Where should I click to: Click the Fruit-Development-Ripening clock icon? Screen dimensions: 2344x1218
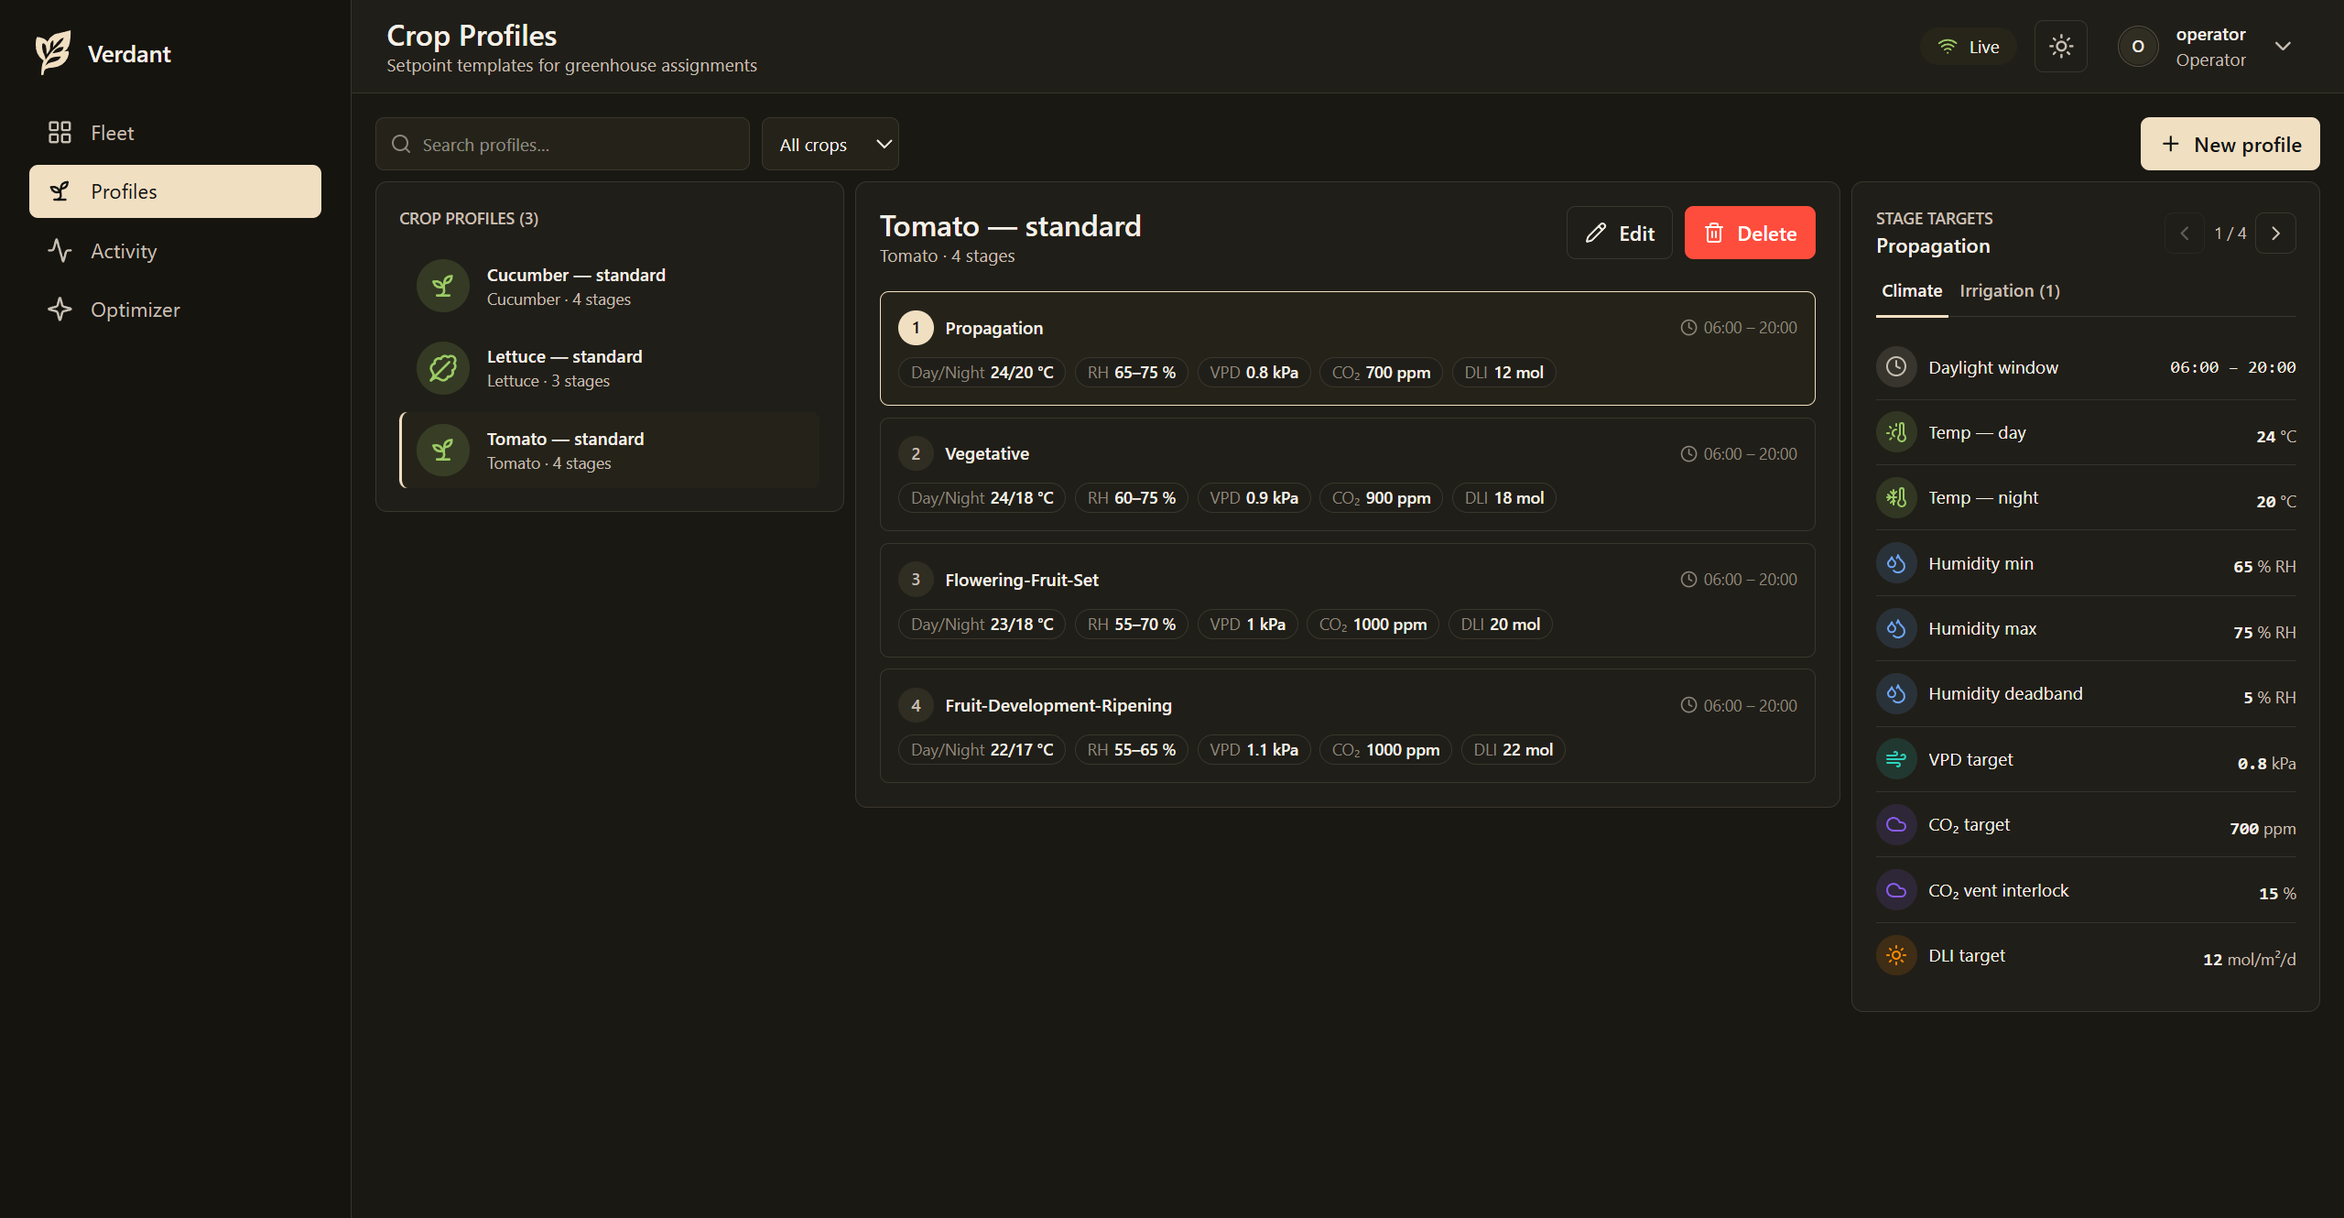click(1688, 705)
